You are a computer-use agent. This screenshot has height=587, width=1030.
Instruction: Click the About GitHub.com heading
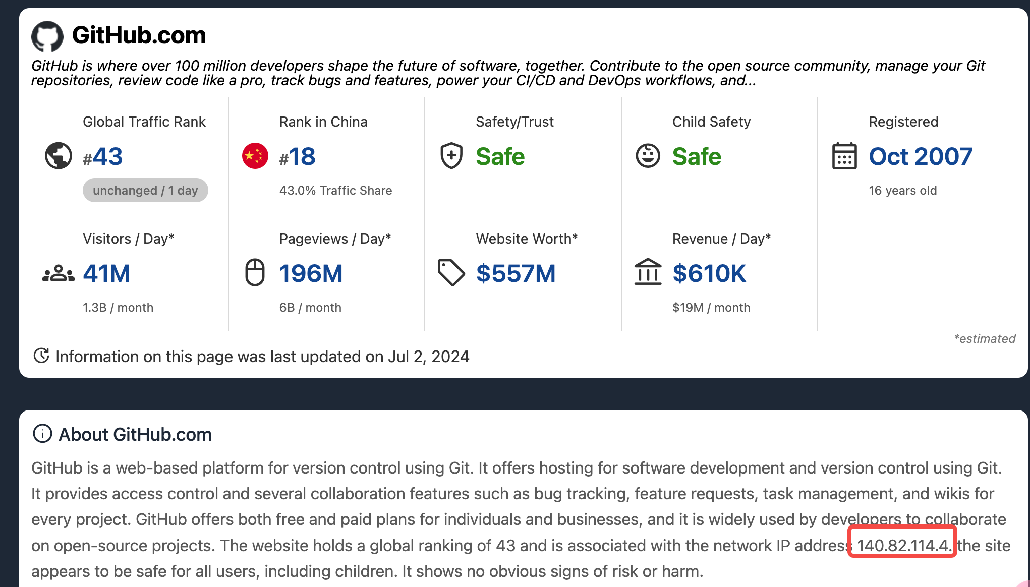click(135, 434)
